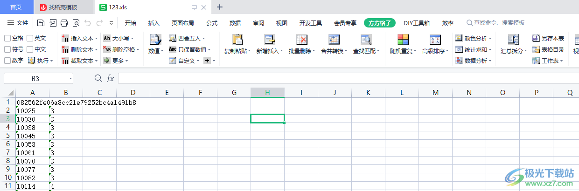Select the row 5 header

tap(7, 136)
